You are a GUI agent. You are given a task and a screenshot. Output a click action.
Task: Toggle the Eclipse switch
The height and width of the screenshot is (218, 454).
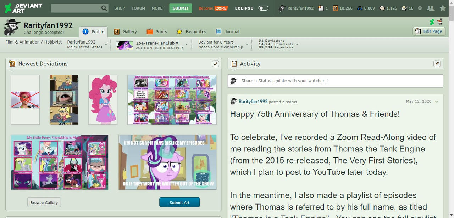[x=264, y=8]
